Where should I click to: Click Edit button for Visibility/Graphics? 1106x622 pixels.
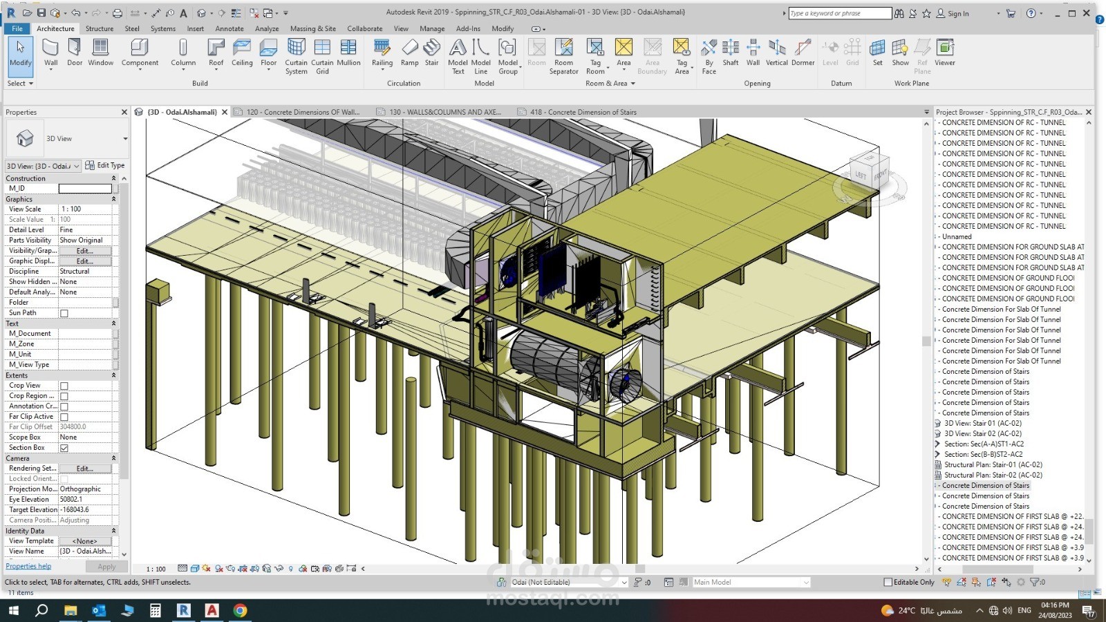[x=85, y=251]
